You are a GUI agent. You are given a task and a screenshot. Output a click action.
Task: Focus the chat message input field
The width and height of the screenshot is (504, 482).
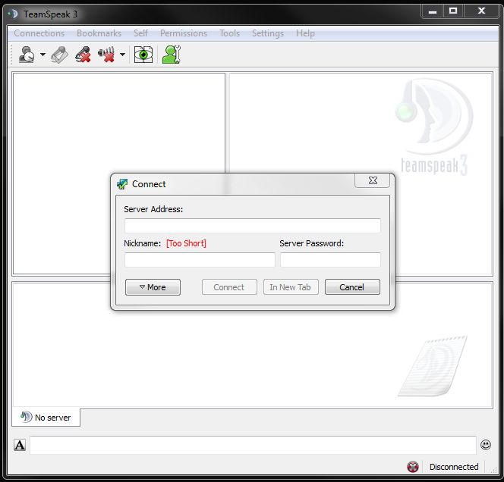(253, 445)
